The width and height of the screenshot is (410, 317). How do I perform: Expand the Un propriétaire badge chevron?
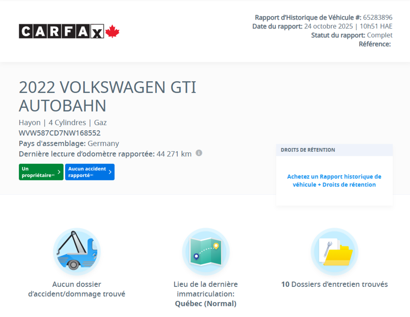(x=58, y=172)
